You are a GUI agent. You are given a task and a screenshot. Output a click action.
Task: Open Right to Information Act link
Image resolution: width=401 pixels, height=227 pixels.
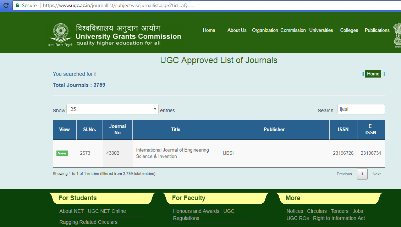point(339,219)
